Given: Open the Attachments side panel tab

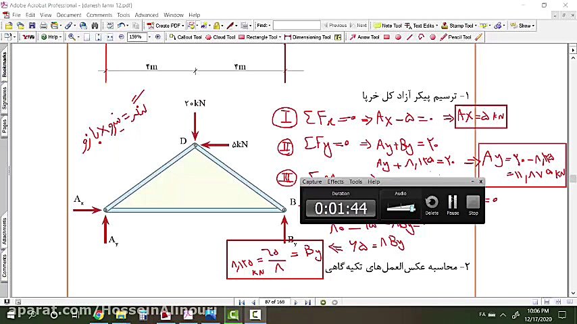Looking at the screenshot, I should click(5, 231).
